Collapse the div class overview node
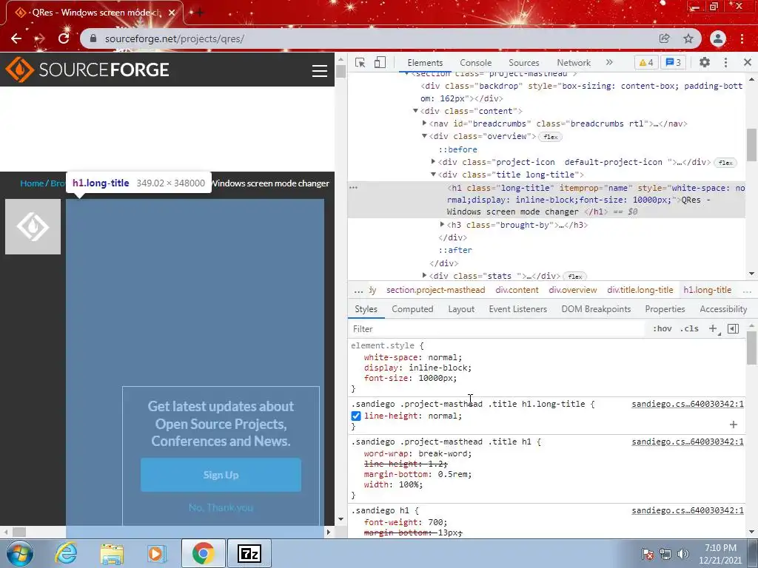This screenshot has height=568, width=758. 424,136
